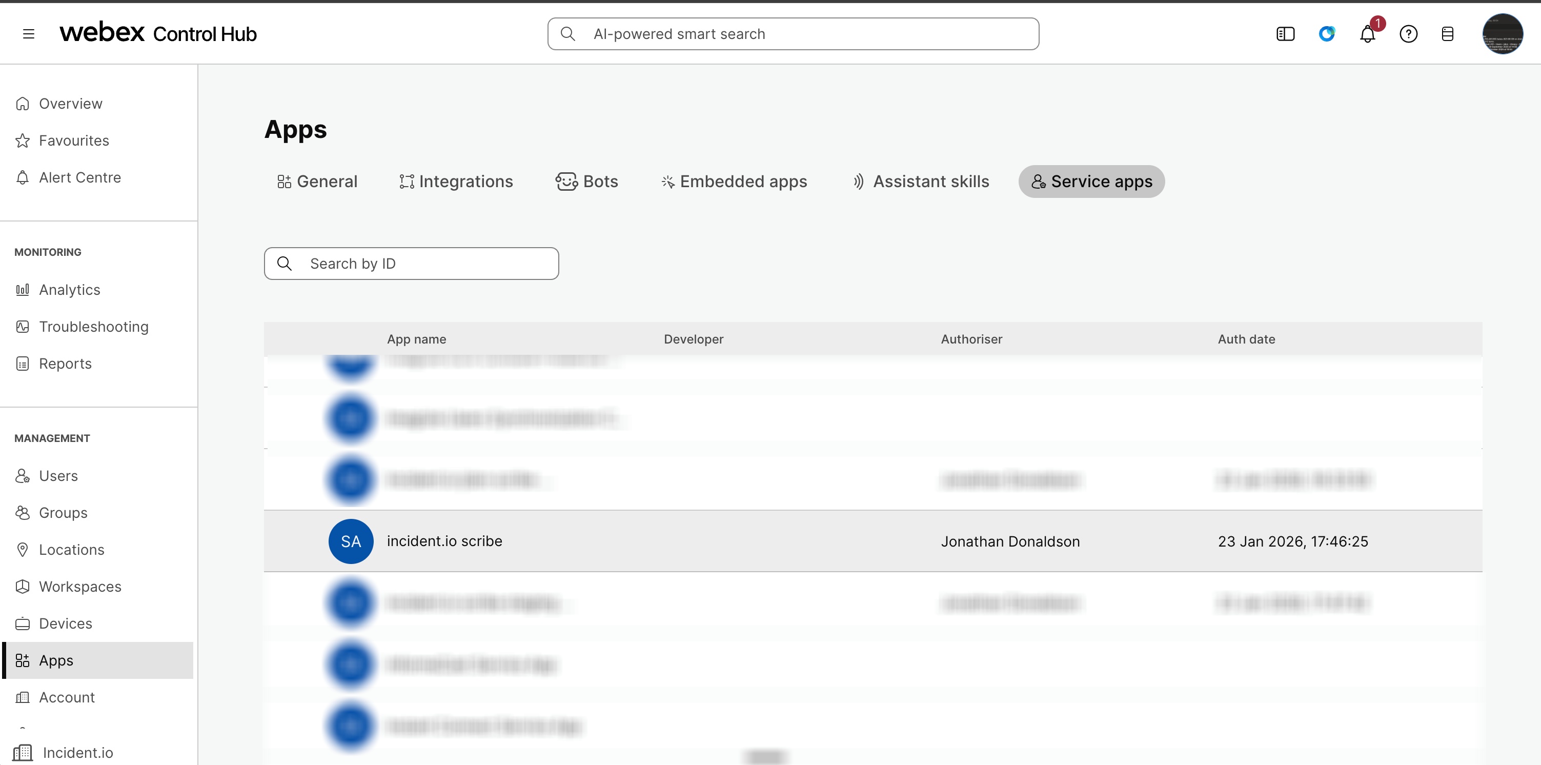Switch to the Integrations tab
This screenshot has width=1541, height=765.
pos(456,181)
